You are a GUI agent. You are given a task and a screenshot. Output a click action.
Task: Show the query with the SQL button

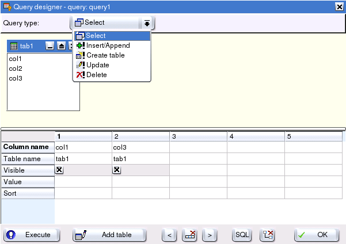coord(242,235)
